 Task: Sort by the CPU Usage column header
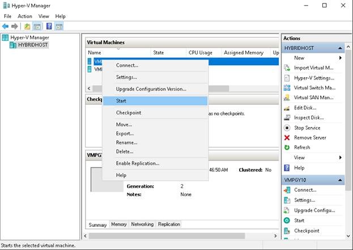[x=204, y=53]
